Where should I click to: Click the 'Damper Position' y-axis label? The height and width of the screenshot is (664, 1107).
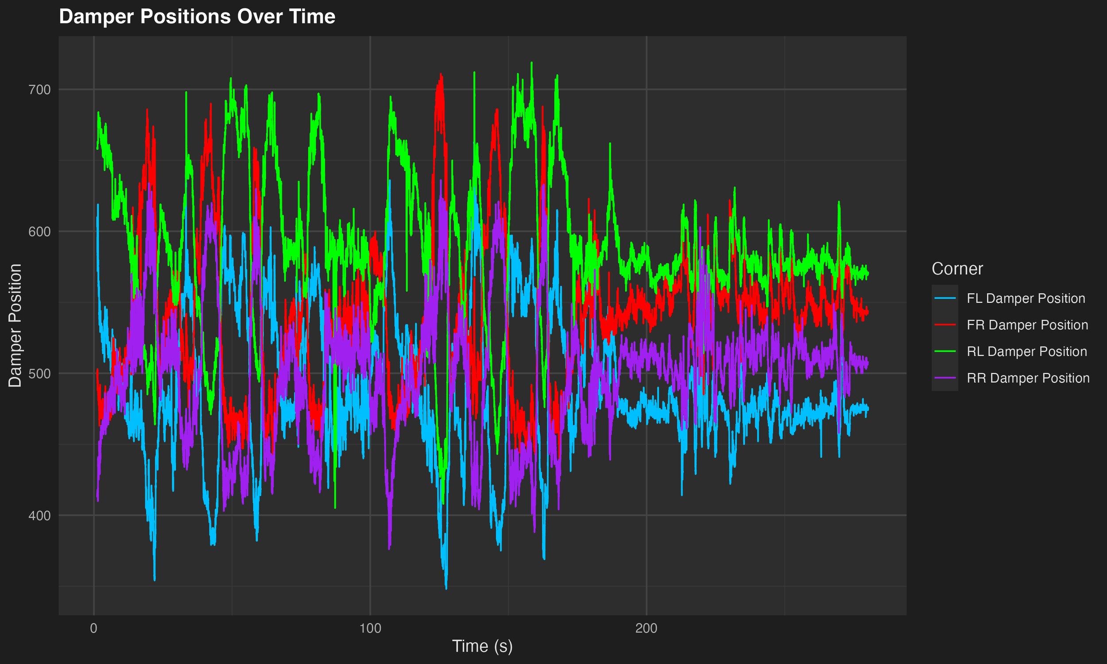point(15,325)
